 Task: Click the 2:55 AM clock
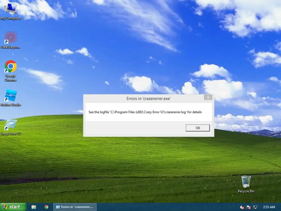(269, 207)
